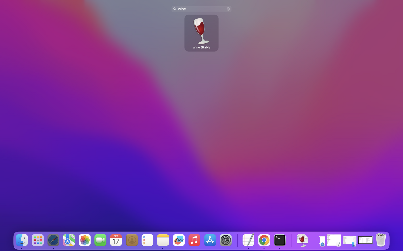The height and width of the screenshot is (251, 403).
Task: Open Finder from the Dock
Action: pyautogui.click(x=22, y=240)
